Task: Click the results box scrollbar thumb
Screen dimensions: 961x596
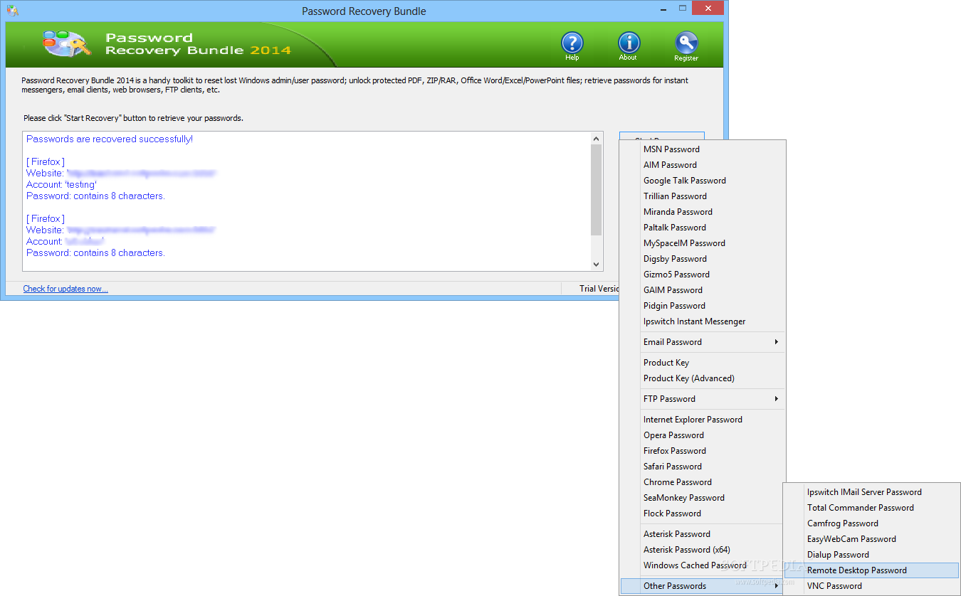Action: [597, 189]
